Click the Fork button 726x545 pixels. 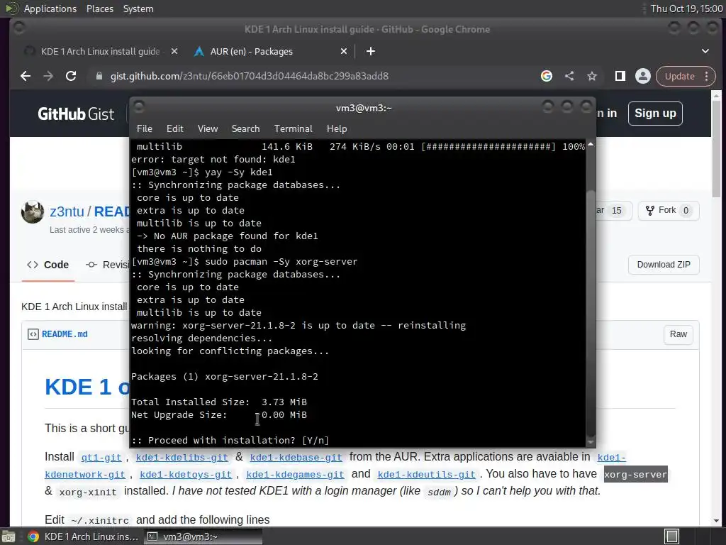(x=669, y=210)
